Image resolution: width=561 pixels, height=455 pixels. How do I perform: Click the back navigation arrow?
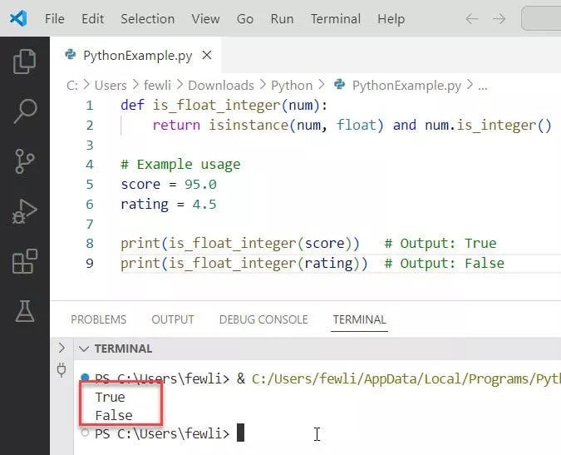(471, 18)
